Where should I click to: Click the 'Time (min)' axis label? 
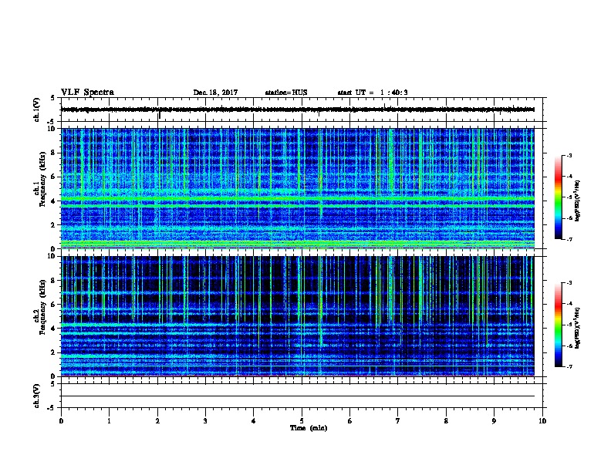click(x=309, y=428)
